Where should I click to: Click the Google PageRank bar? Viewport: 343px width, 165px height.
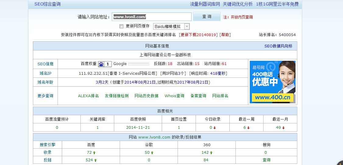tap(139, 64)
